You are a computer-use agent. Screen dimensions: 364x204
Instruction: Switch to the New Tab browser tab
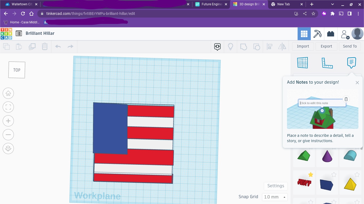pos(287,4)
